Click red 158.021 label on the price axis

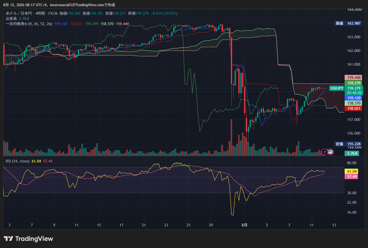(354, 108)
